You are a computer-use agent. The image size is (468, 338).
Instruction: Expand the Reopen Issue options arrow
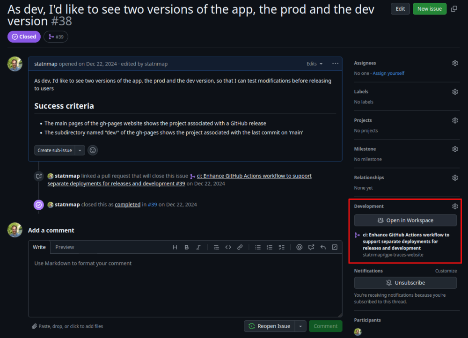[x=300, y=326]
